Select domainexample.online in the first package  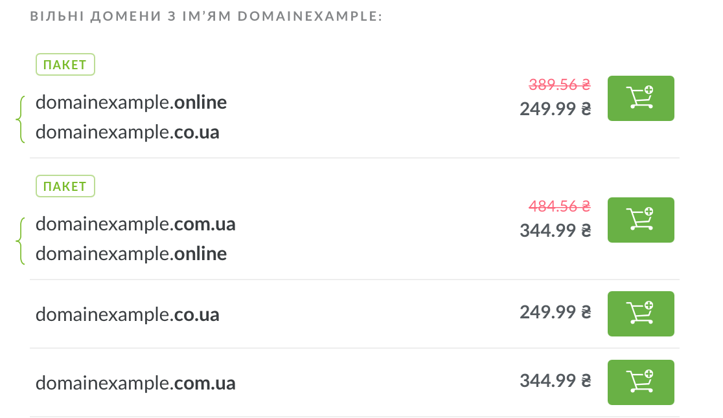(131, 102)
